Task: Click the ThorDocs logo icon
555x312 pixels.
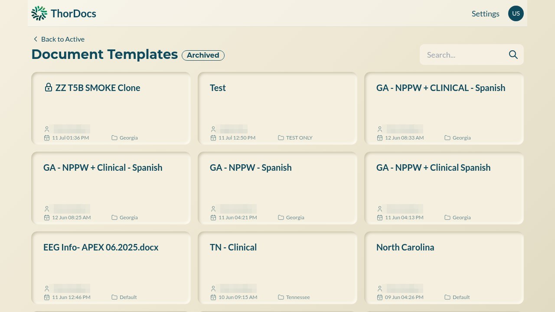Action: click(x=39, y=13)
